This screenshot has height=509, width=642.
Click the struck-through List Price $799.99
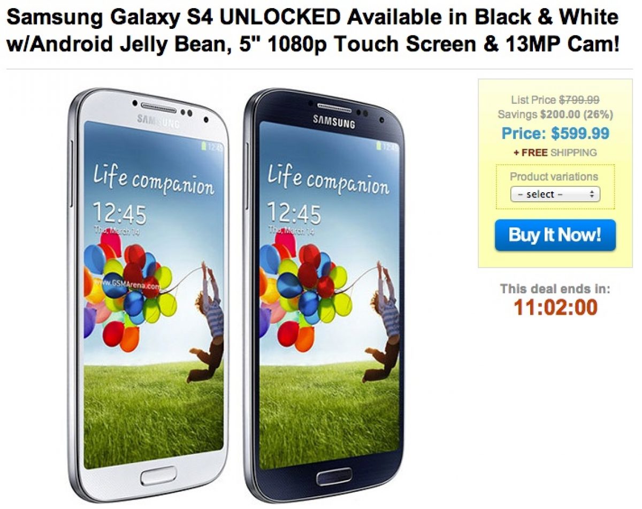coord(555,100)
